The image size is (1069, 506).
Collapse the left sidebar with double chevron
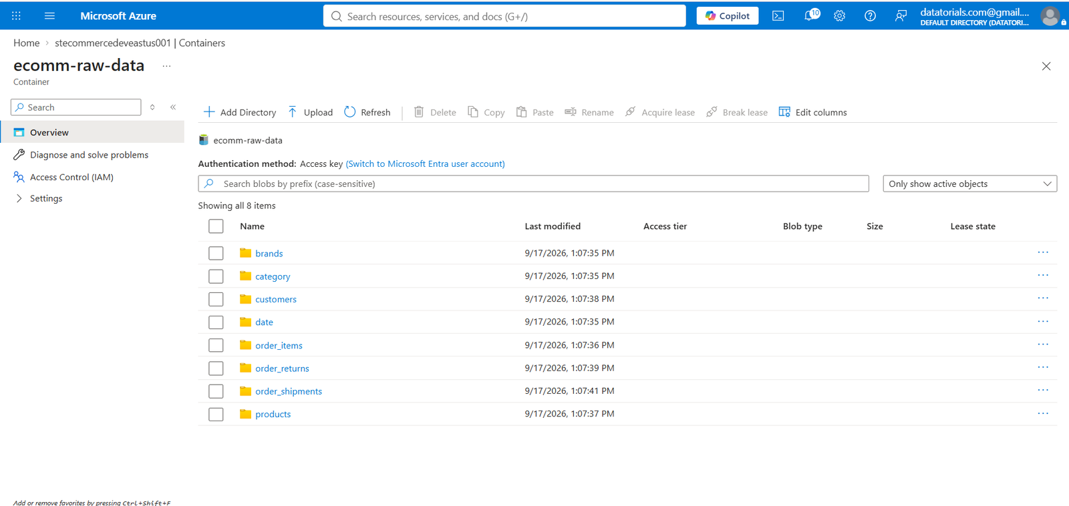(x=173, y=107)
